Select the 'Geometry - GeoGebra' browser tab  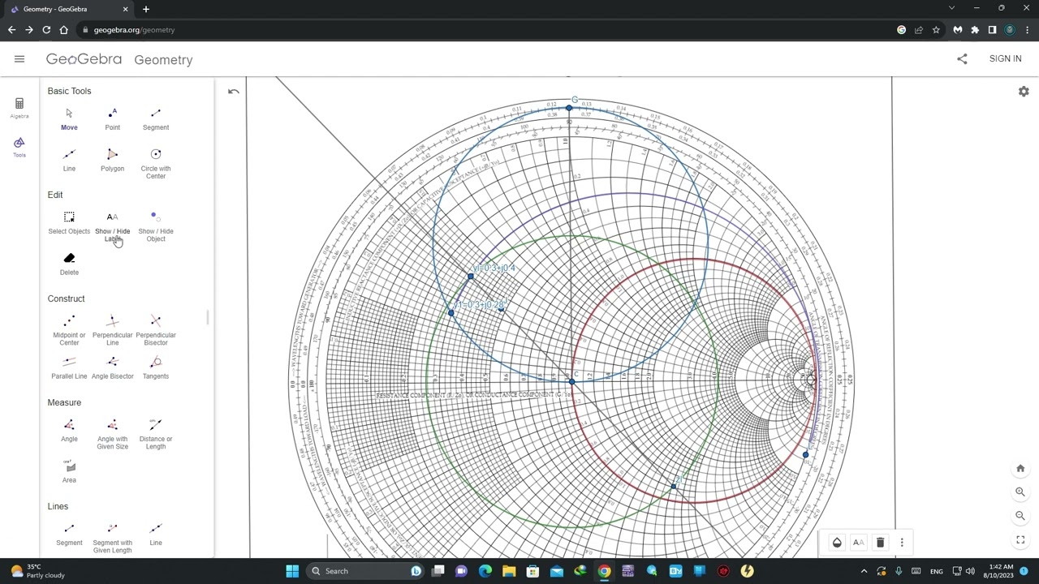[x=69, y=9]
